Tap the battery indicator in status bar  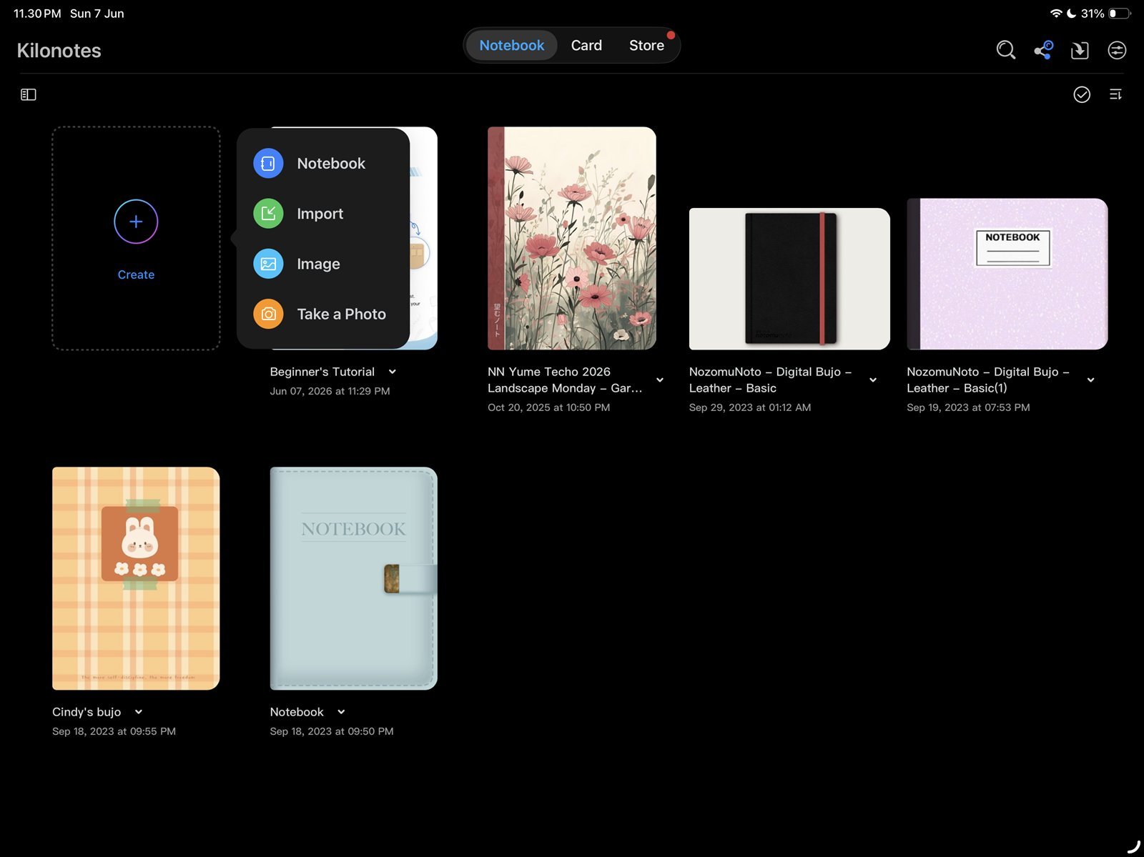coord(1120,14)
